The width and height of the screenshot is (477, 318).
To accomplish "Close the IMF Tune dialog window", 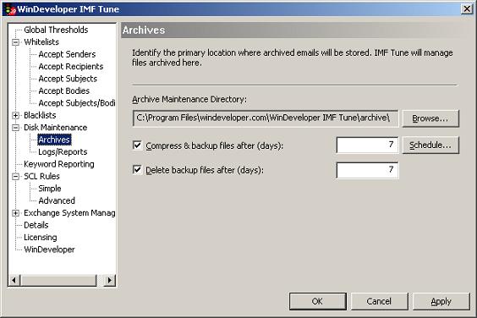I will [467, 8].
